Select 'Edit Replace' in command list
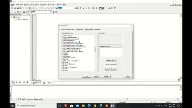The height and width of the screenshot is (108, 192). (x=66, y=56)
